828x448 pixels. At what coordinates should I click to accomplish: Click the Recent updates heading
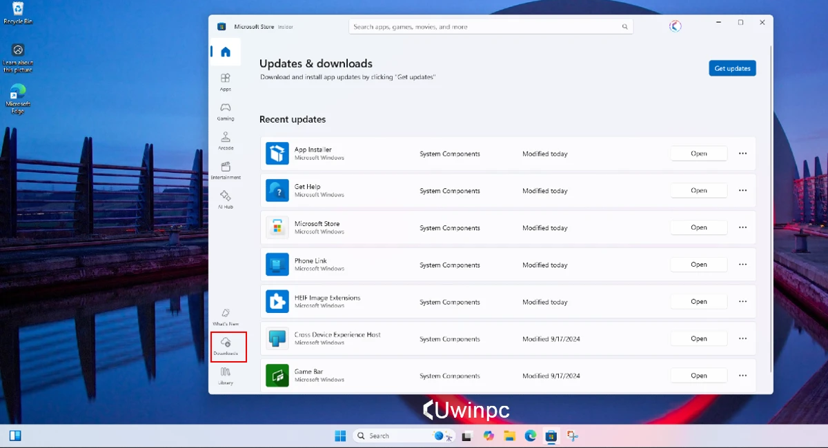click(293, 119)
